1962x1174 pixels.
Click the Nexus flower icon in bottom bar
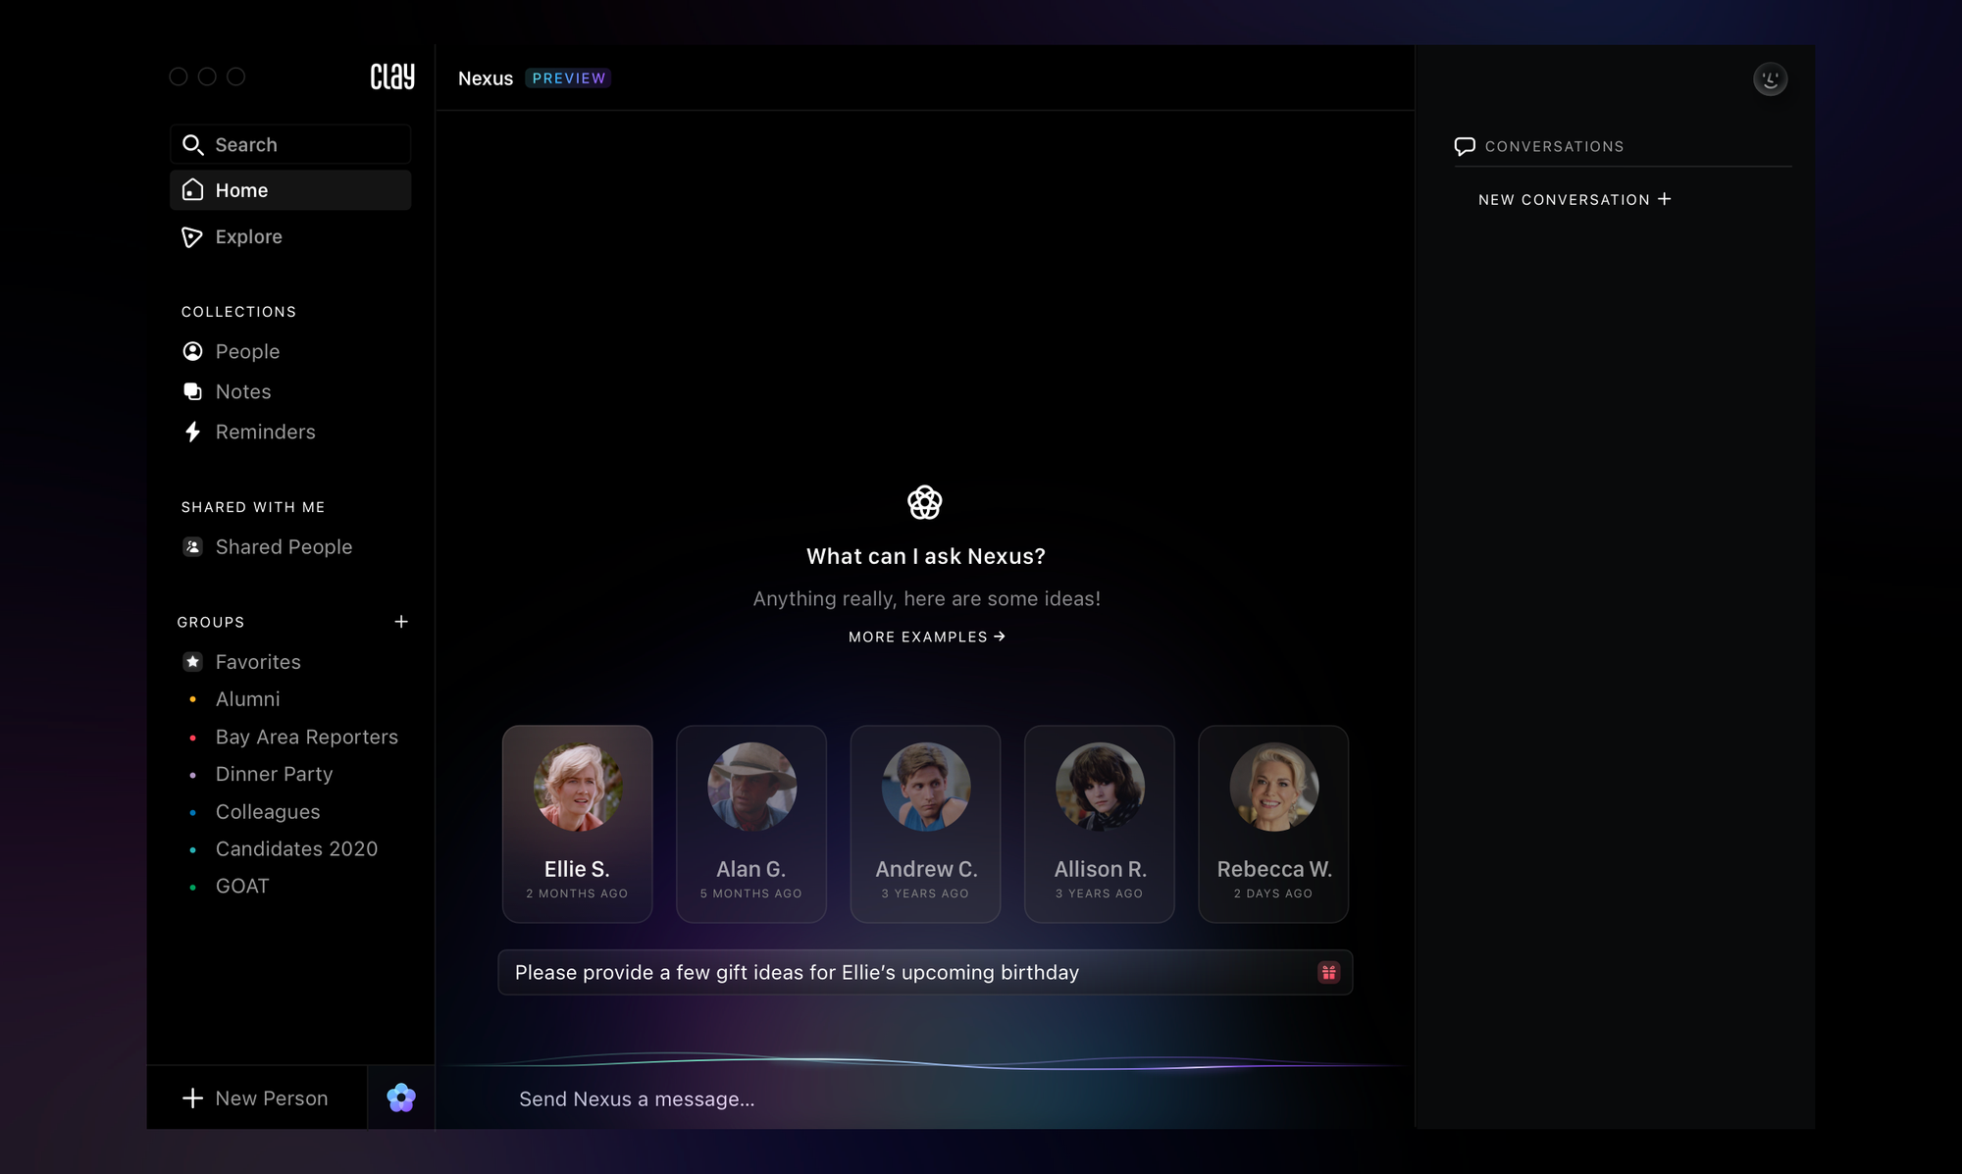click(x=401, y=1097)
